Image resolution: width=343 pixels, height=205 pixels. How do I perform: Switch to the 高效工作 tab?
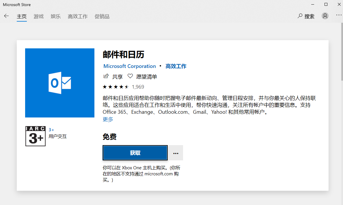point(78,16)
